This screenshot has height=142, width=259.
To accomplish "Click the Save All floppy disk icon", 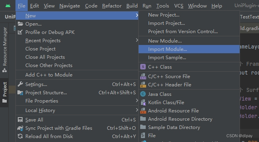I will coord(20,120).
